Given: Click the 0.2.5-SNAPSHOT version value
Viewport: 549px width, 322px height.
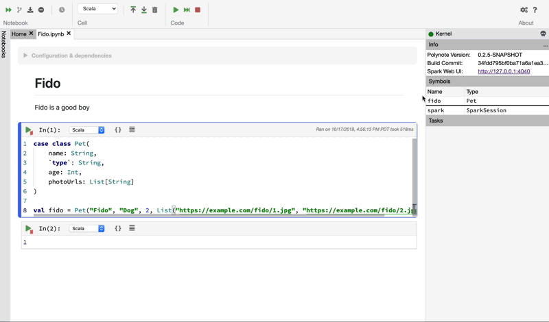Looking at the screenshot, I should [x=500, y=55].
